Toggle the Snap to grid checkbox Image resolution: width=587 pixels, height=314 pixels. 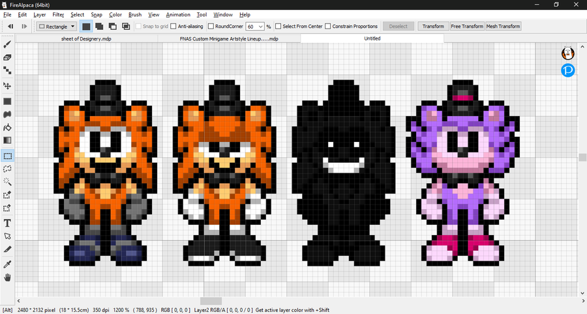(x=138, y=26)
